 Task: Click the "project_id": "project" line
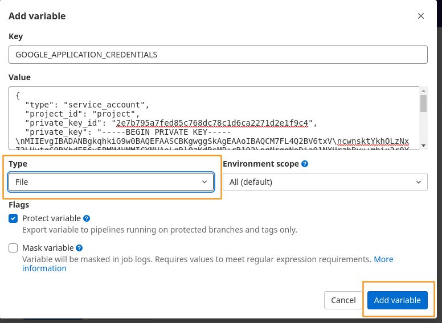point(83,114)
